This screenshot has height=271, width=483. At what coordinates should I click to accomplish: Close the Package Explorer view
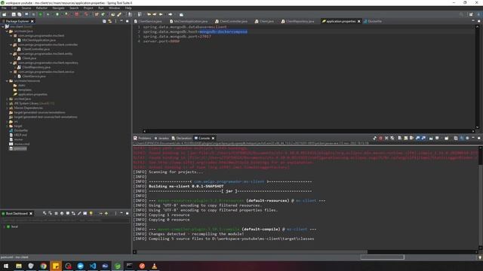pyautogui.click(x=32, y=21)
